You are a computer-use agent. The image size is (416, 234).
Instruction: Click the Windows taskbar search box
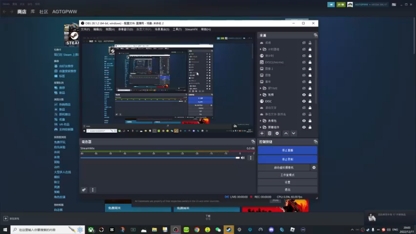[x=48, y=230]
